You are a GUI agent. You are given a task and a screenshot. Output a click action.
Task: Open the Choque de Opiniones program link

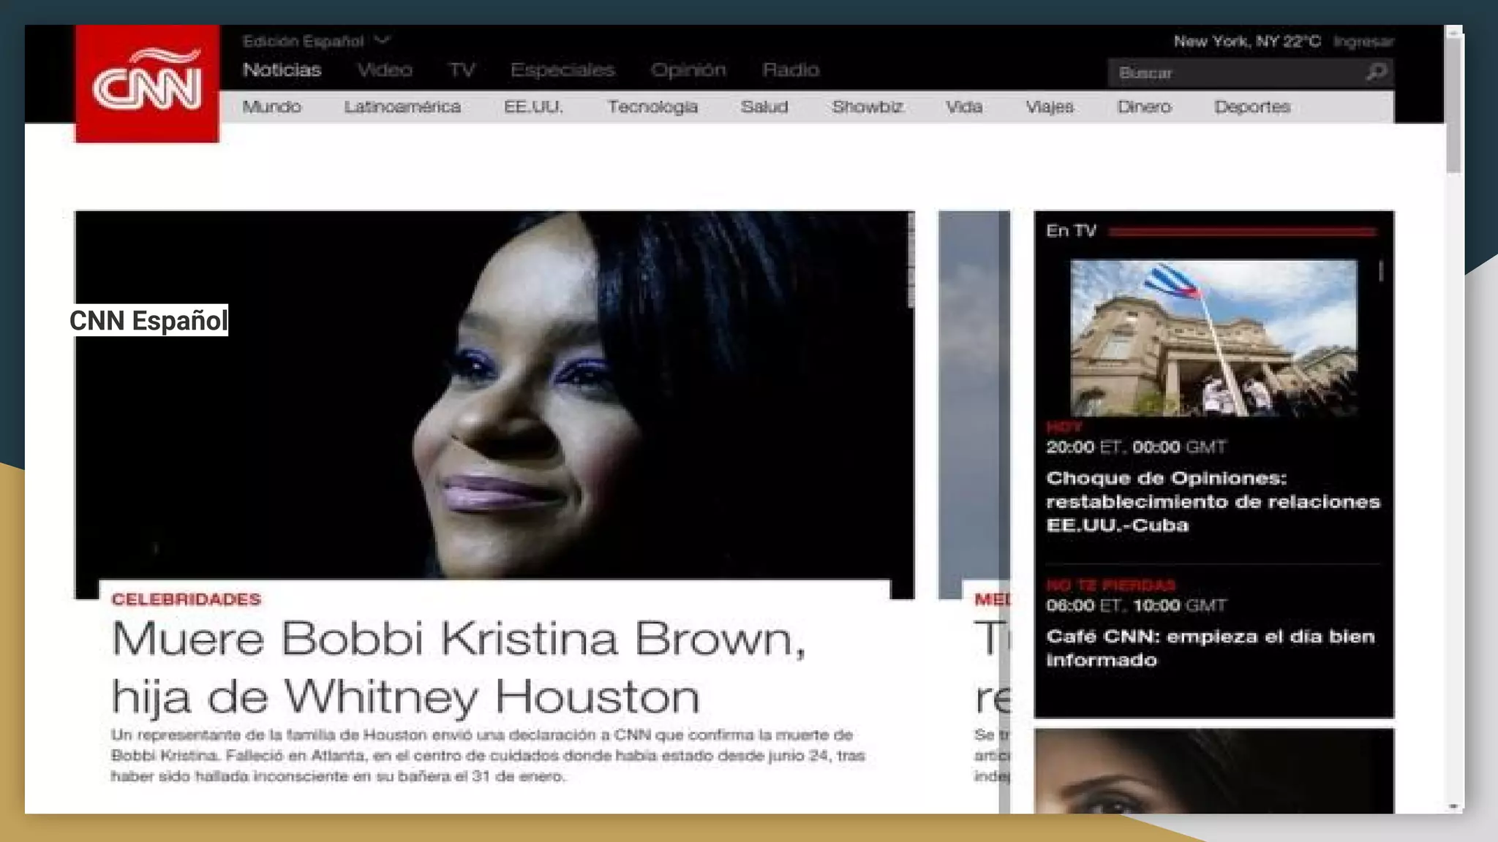(1212, 501)
